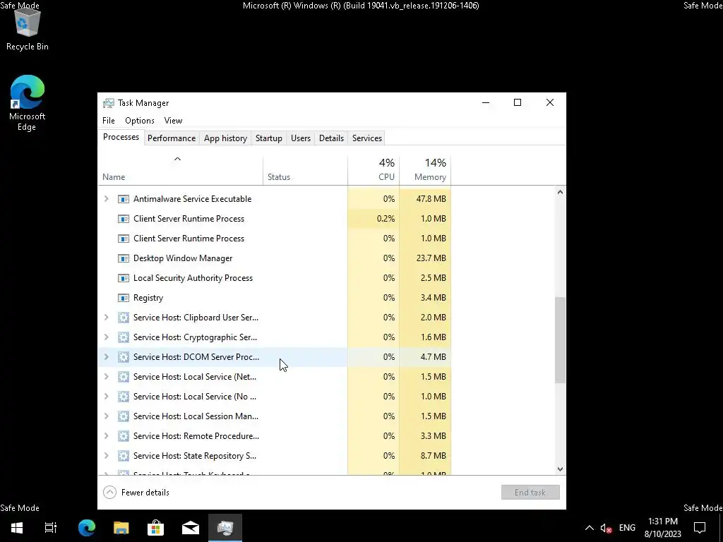Screen dimensions: 723x542
Task: Open the View menu
Action: click(173, 121)
